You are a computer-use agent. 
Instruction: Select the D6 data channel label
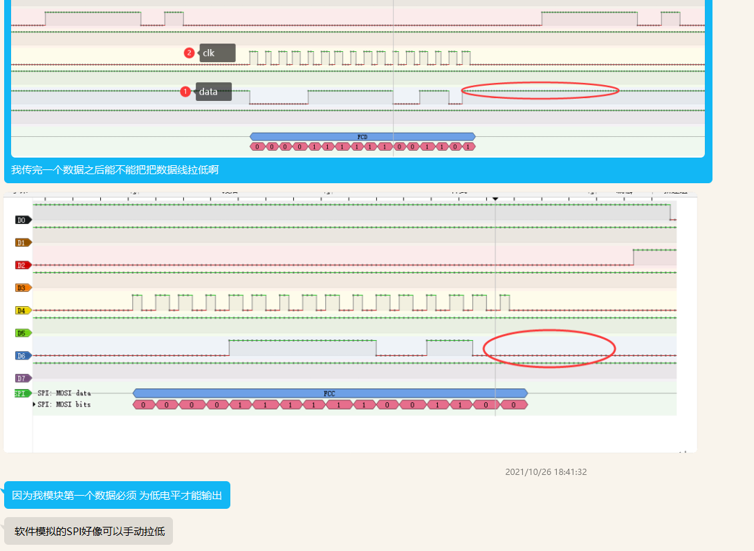coord(22,355)
